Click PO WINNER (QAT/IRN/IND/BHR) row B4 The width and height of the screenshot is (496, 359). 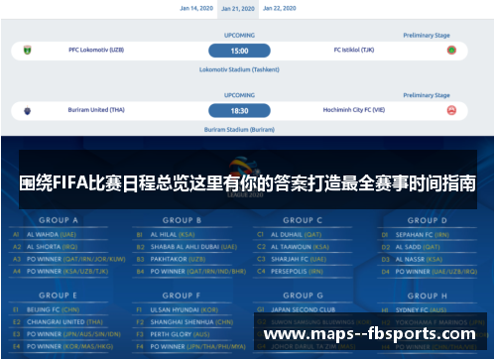pyautogui.click(x=198, y=272)
